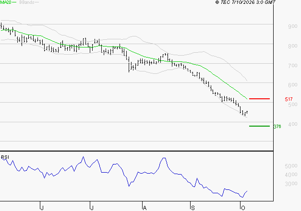
Task: Click the 700 price axis label
Action: coord(293,66)
